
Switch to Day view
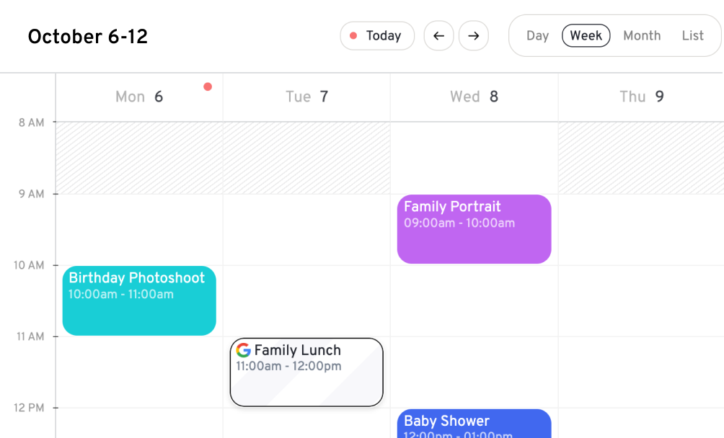coord(538,35)
